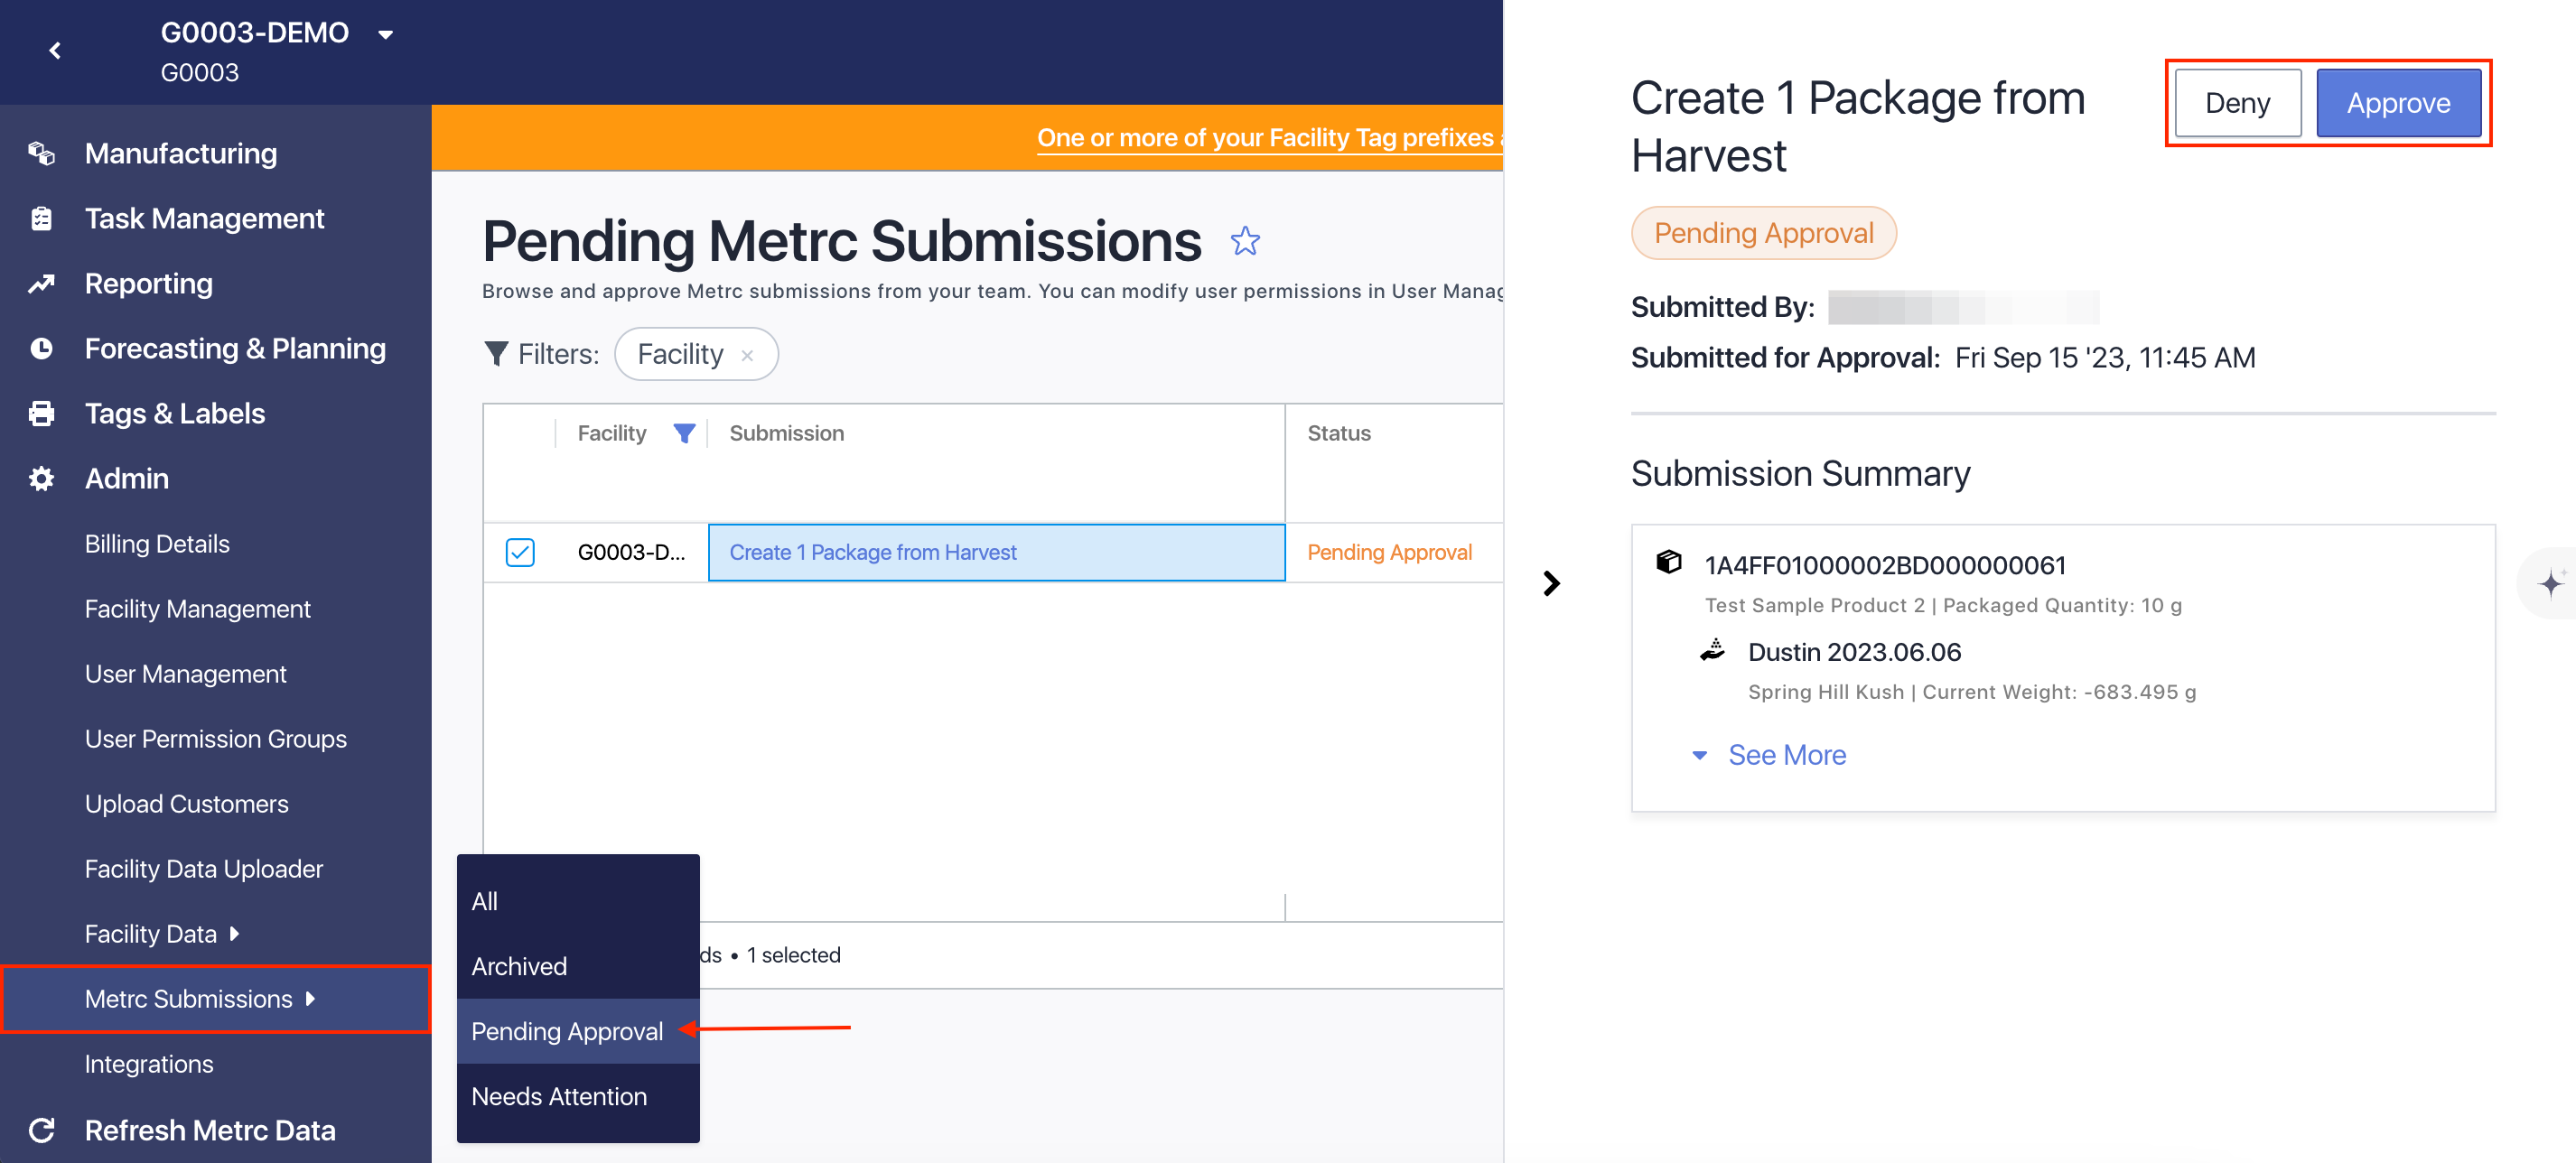Deny the submission
The image size is (2576, 1163).
pyautogui.click(x=2238, y=103)
